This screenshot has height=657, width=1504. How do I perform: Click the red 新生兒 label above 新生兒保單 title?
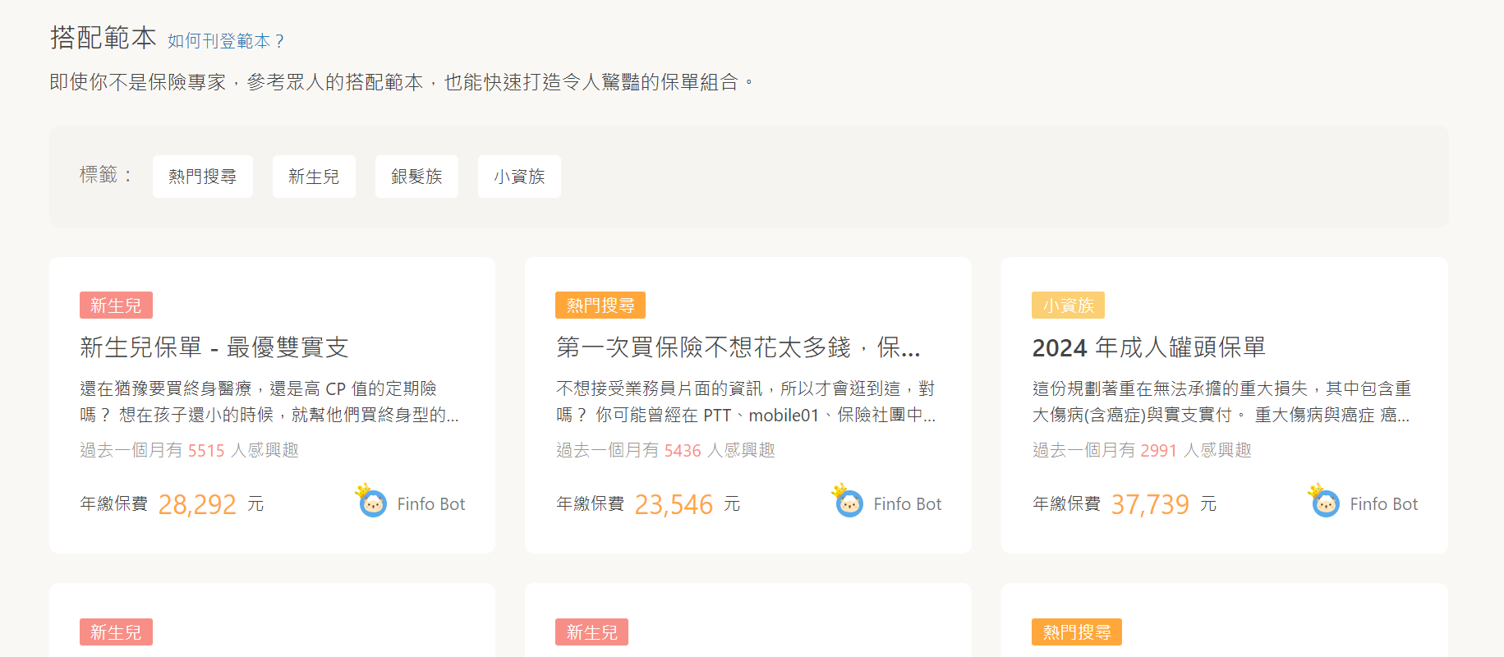[116, 306]
